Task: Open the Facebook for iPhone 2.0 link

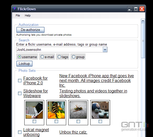Action: 35,80
